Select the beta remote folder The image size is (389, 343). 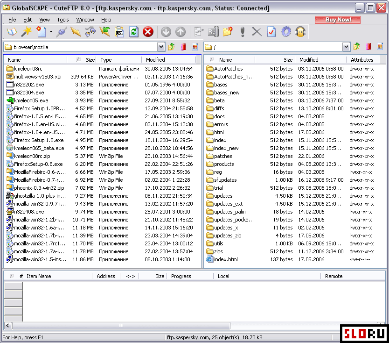tap(215, 100)
